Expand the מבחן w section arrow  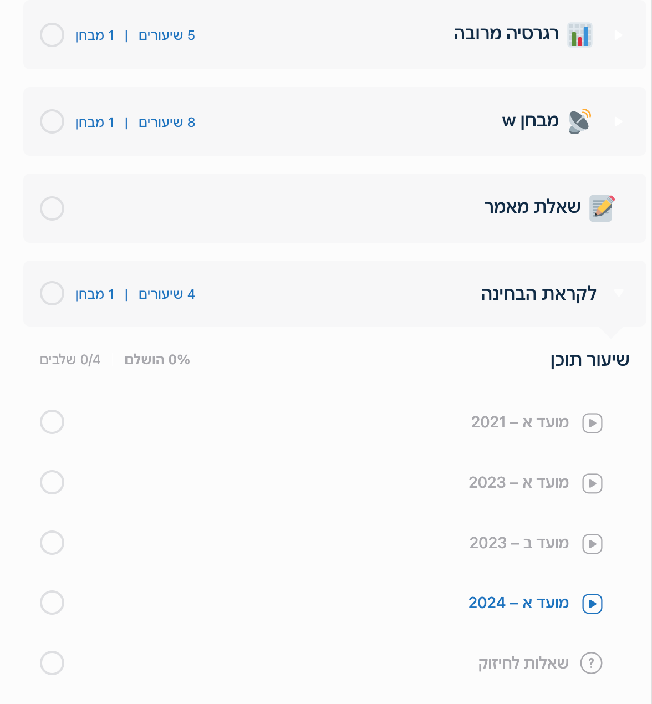(619, 121)
